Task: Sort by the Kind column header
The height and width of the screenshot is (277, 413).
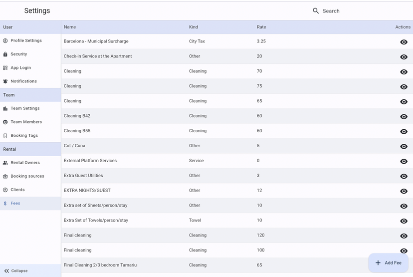Action: point(194,27)
